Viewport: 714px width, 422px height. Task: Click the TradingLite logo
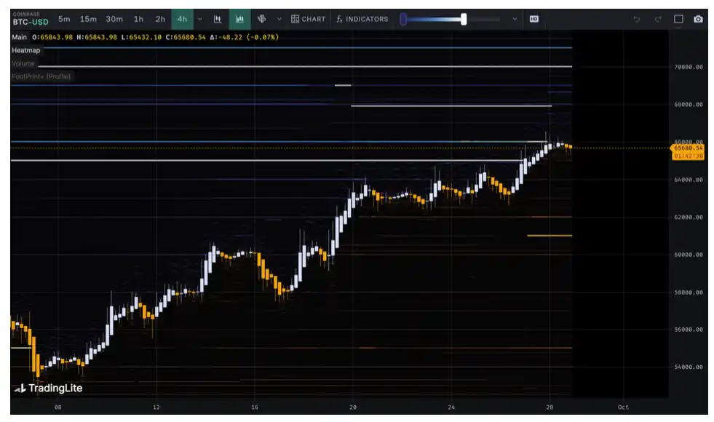[47, 389]
